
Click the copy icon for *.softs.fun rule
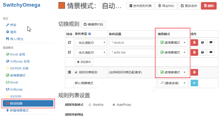click(203, 52)
